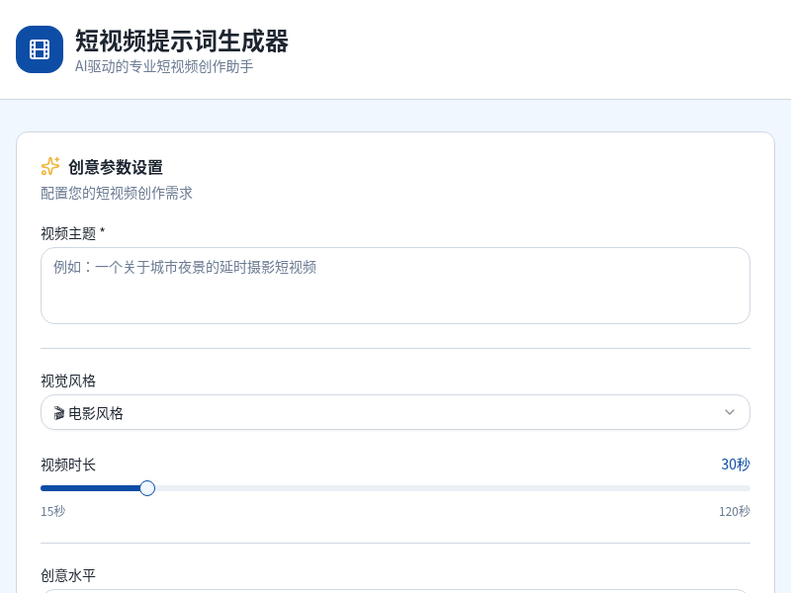
Task: Click the 视频时长 slider label
Action: [x=68, y=465]
